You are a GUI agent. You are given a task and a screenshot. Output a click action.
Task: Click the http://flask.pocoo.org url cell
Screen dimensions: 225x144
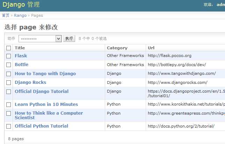coord(169,56)
